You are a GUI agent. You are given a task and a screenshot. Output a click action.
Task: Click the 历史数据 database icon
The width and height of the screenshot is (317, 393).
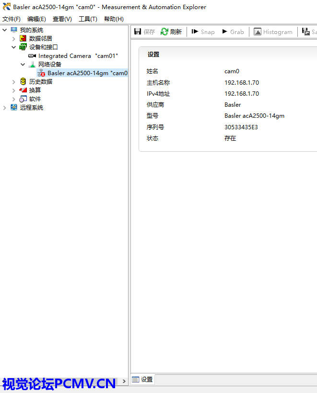tap(23, 82)
